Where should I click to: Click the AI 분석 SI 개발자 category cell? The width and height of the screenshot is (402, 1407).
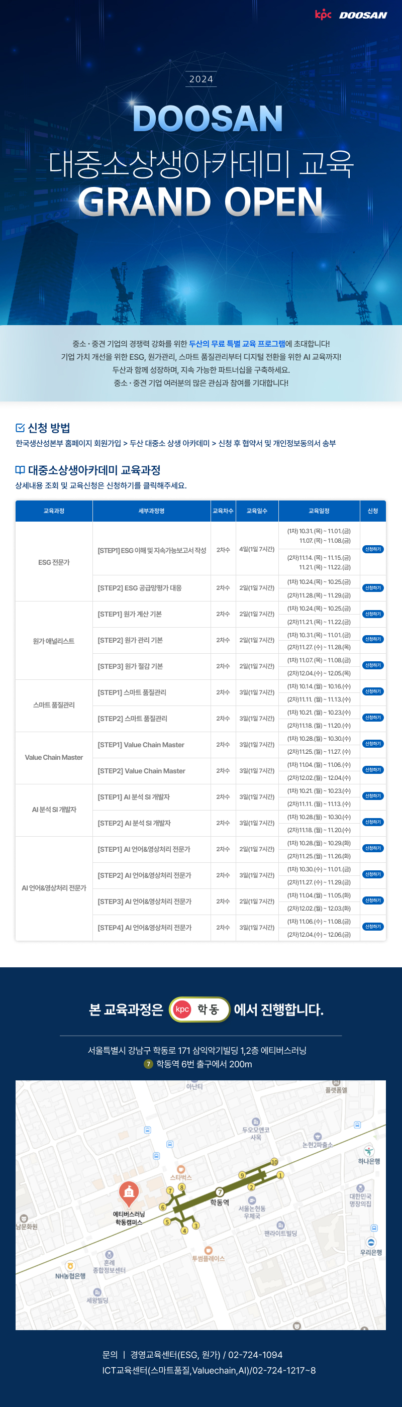click(54, 810)
